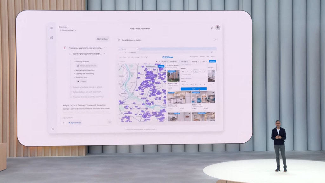
Task: Favorite the $1,156+ 3 bds listing heart
Action: [x=189, y=93]
